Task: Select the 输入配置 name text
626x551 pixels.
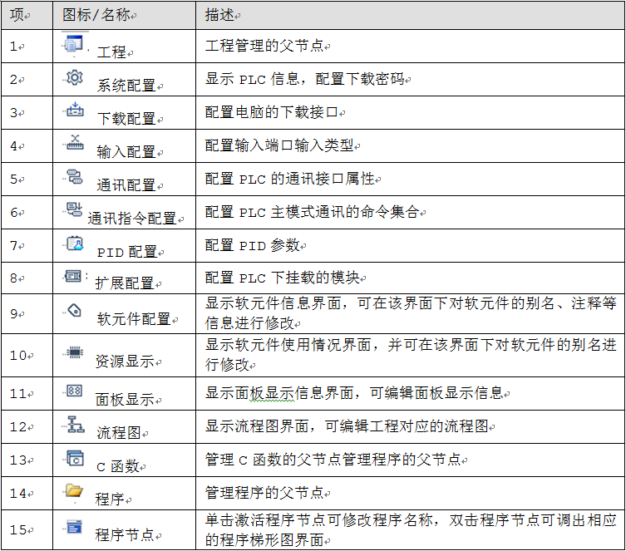Action: [x=126, y=151]
